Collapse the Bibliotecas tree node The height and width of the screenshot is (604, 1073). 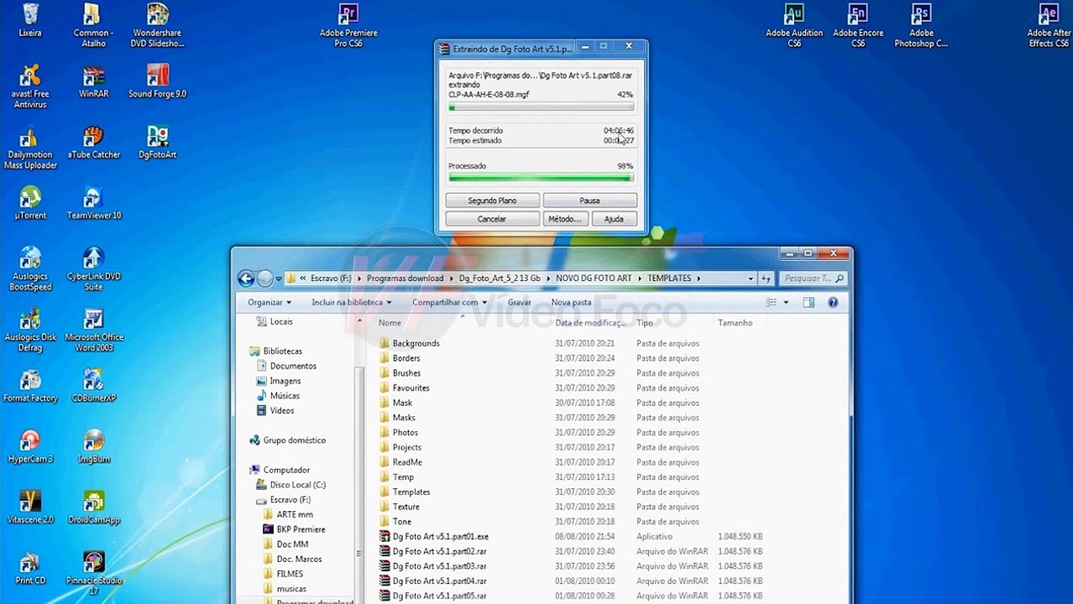coord(282,351)
